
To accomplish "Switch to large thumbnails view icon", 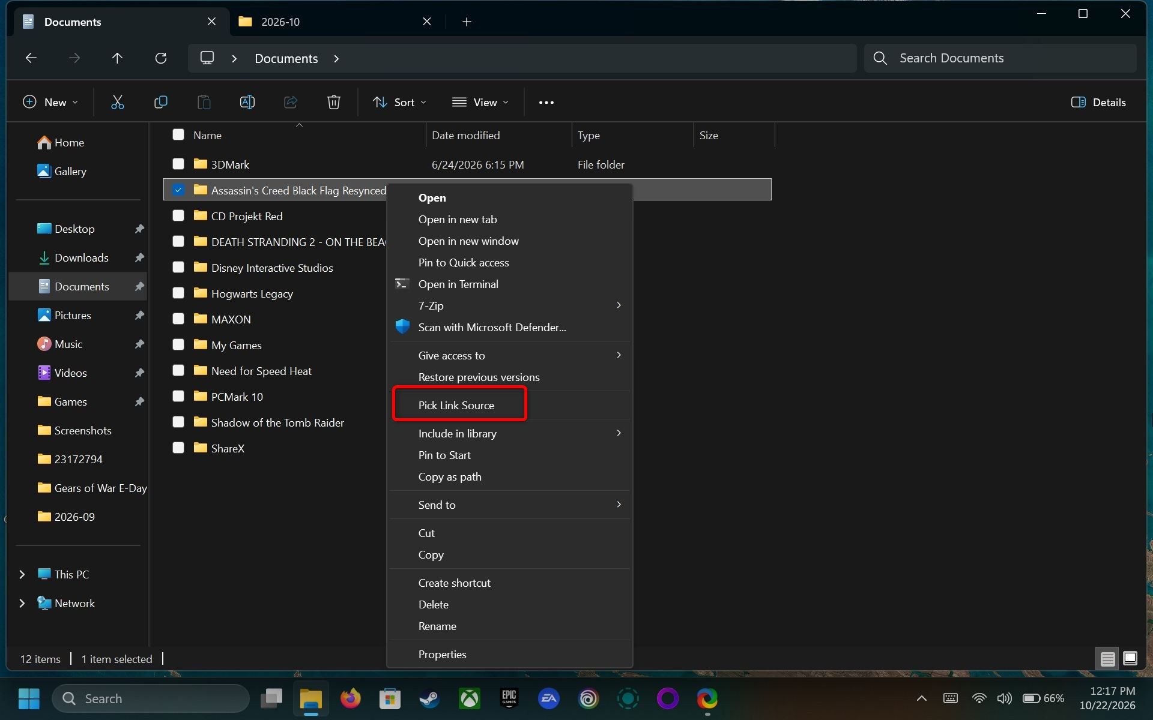I will [1130, 658].
